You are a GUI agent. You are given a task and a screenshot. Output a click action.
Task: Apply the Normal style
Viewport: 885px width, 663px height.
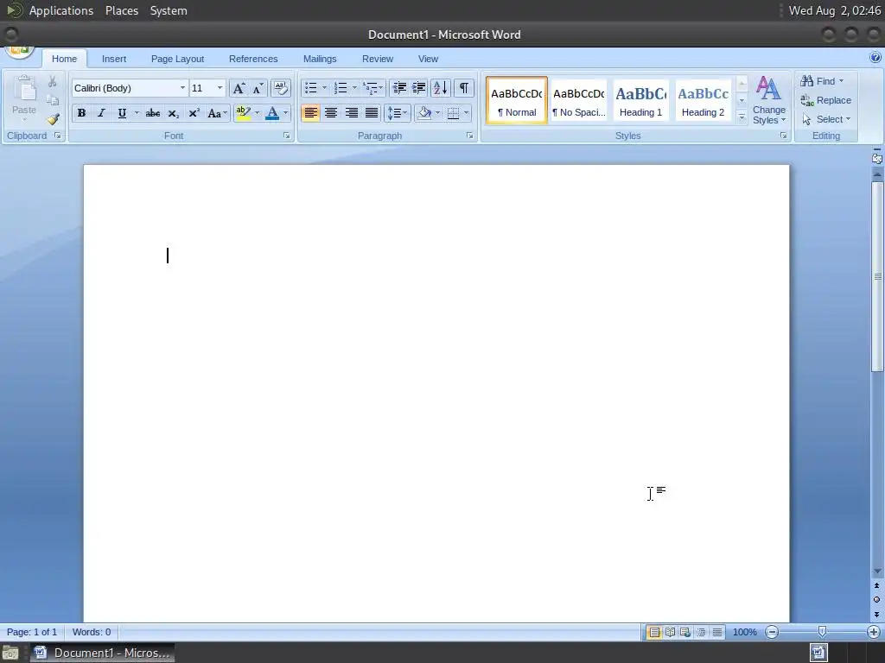point(517,100)
